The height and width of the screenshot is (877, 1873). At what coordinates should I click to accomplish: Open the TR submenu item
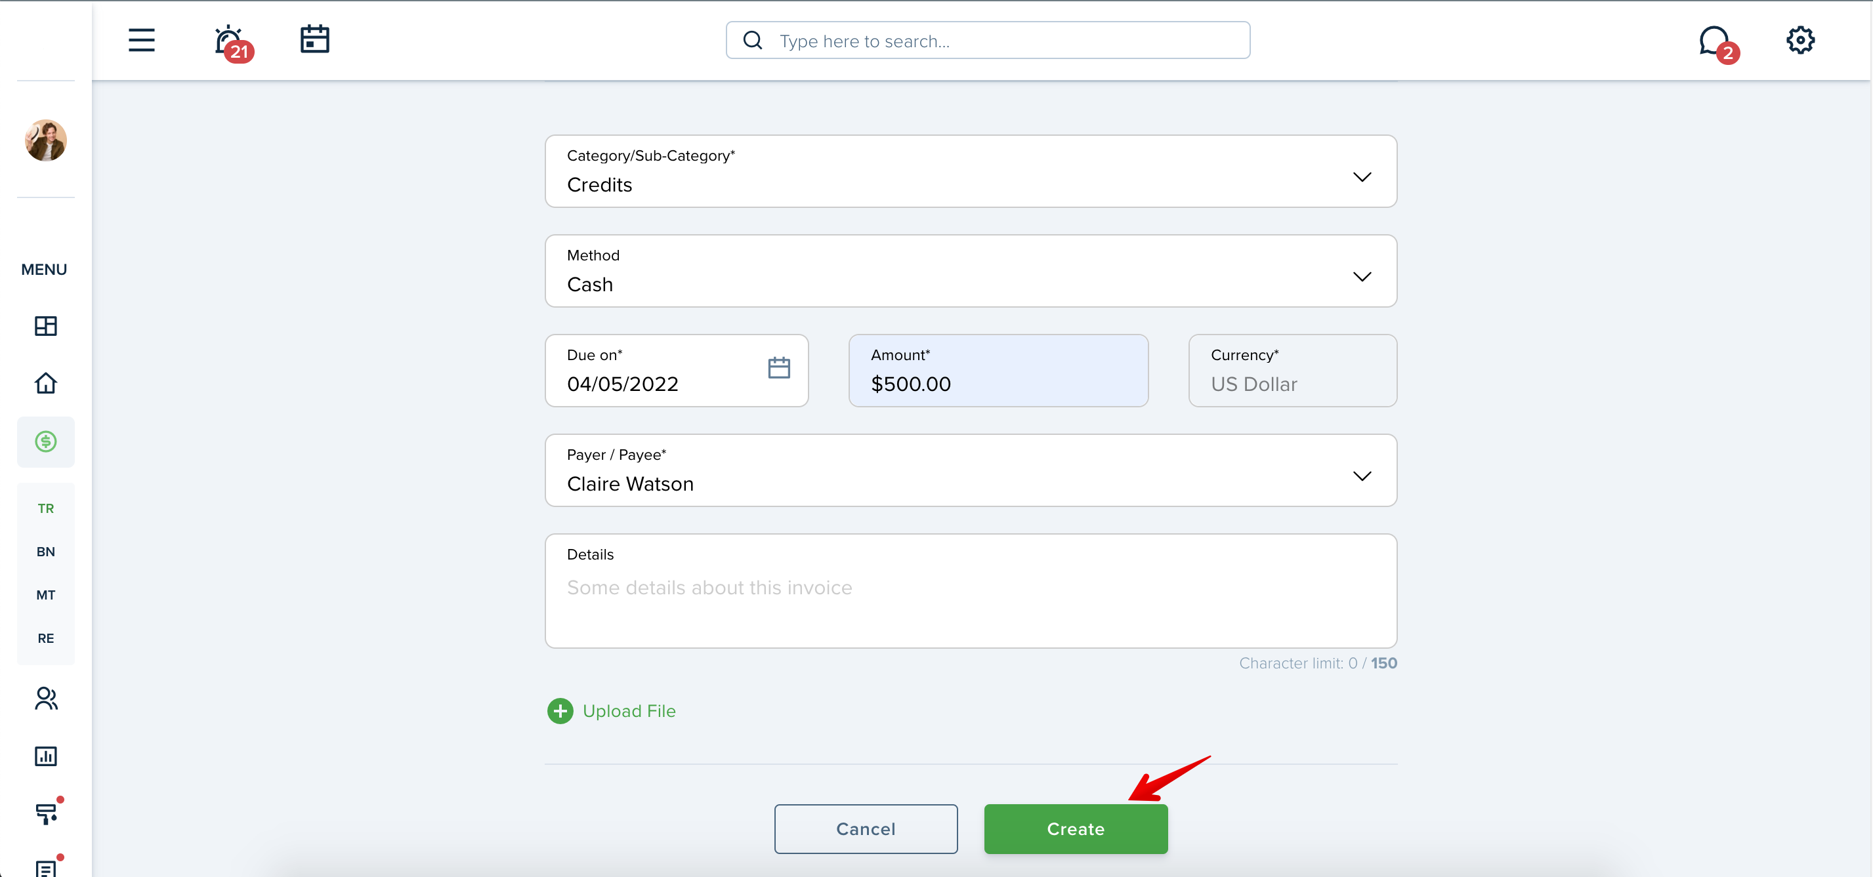pyautogui.click(x=46, y=508)
